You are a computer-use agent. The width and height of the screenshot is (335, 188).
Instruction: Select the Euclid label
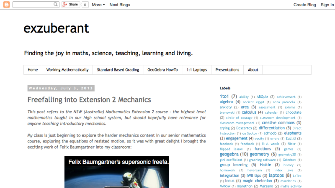click(291, 138)
